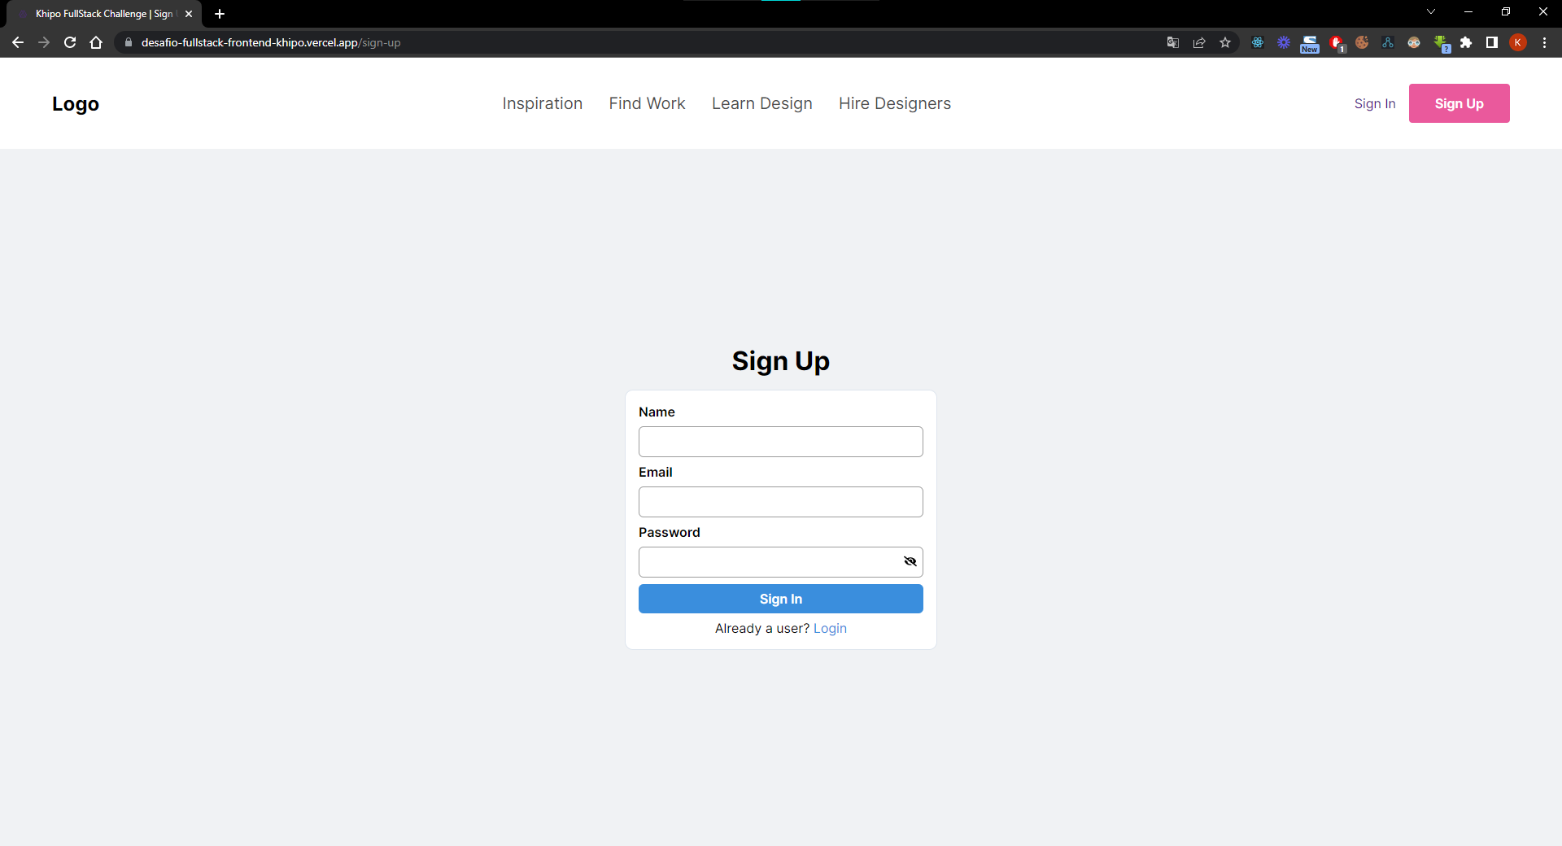This screenshot has height=846, width=1562.
Task: Focus the Email input field
Action: (x=780, y=501)
